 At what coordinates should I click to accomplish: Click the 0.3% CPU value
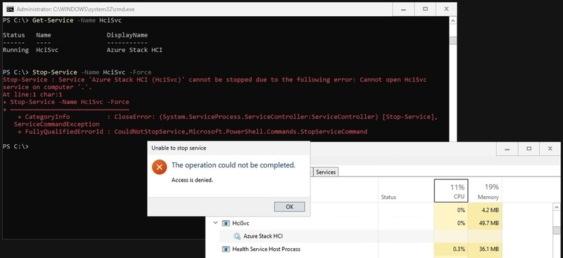[x=459, y=249]
